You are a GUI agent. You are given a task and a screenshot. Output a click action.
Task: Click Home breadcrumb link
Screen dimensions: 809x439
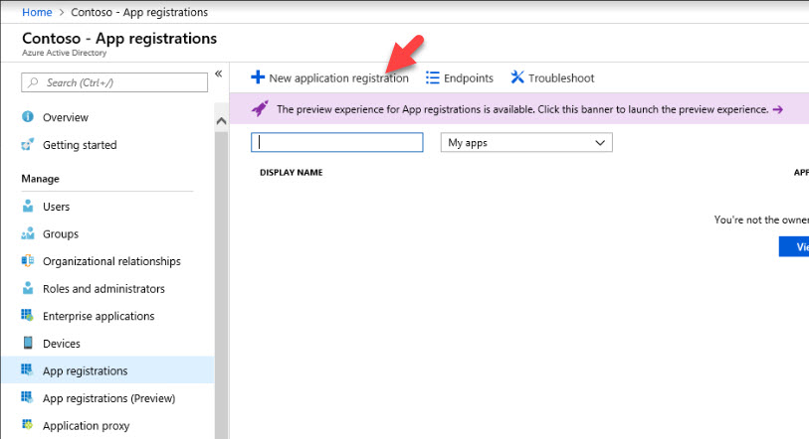37,12
